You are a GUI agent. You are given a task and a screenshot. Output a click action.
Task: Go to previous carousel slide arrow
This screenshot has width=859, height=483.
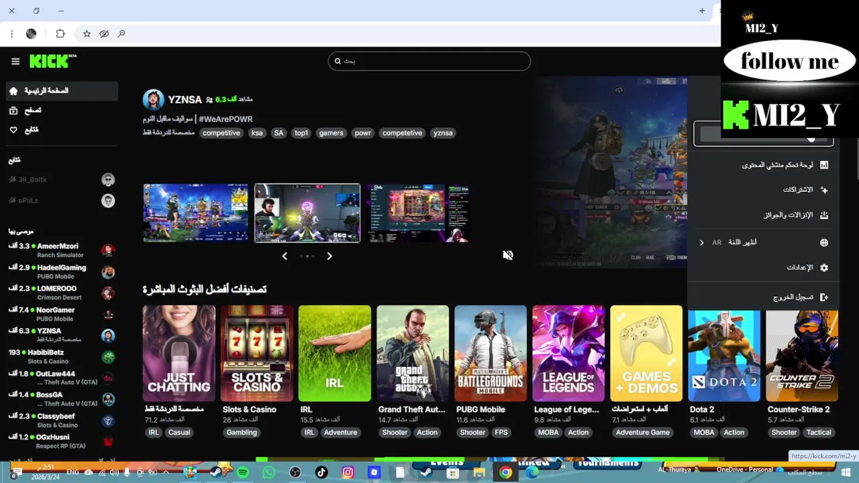pyautogui.click(x=285, y=256)
